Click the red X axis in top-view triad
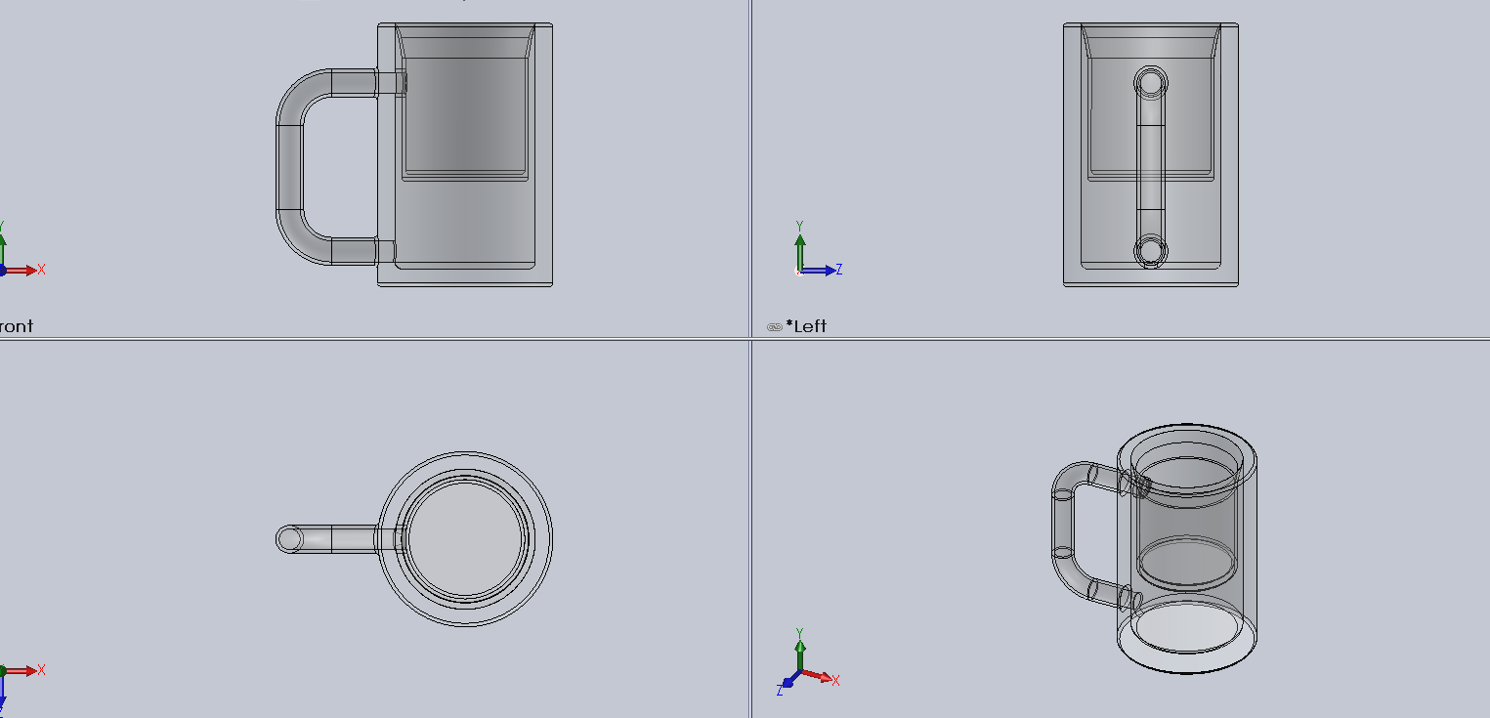Image resolution: width=1490 pixels, height=718 pixels. coord(21,670)
